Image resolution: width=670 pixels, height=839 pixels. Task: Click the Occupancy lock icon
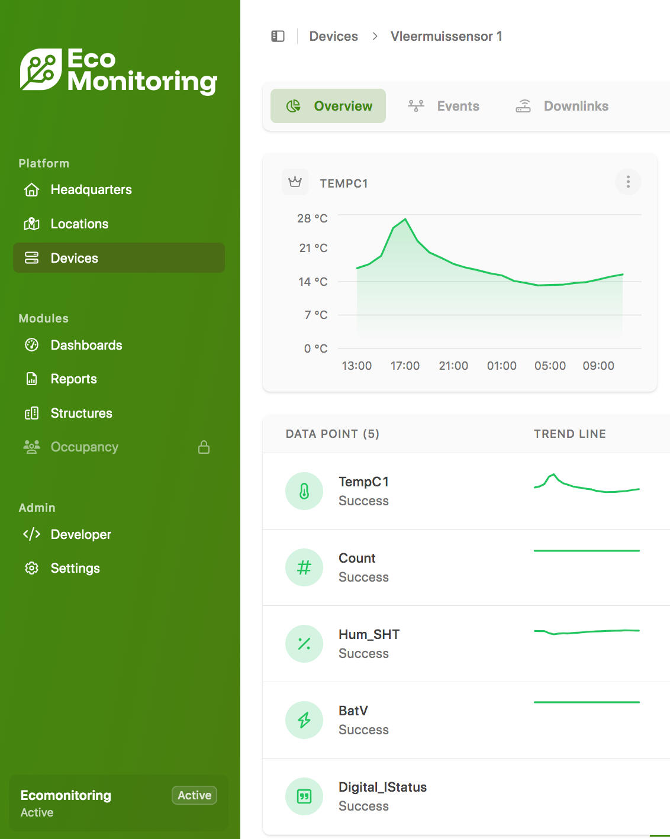[x=204, y=447]
